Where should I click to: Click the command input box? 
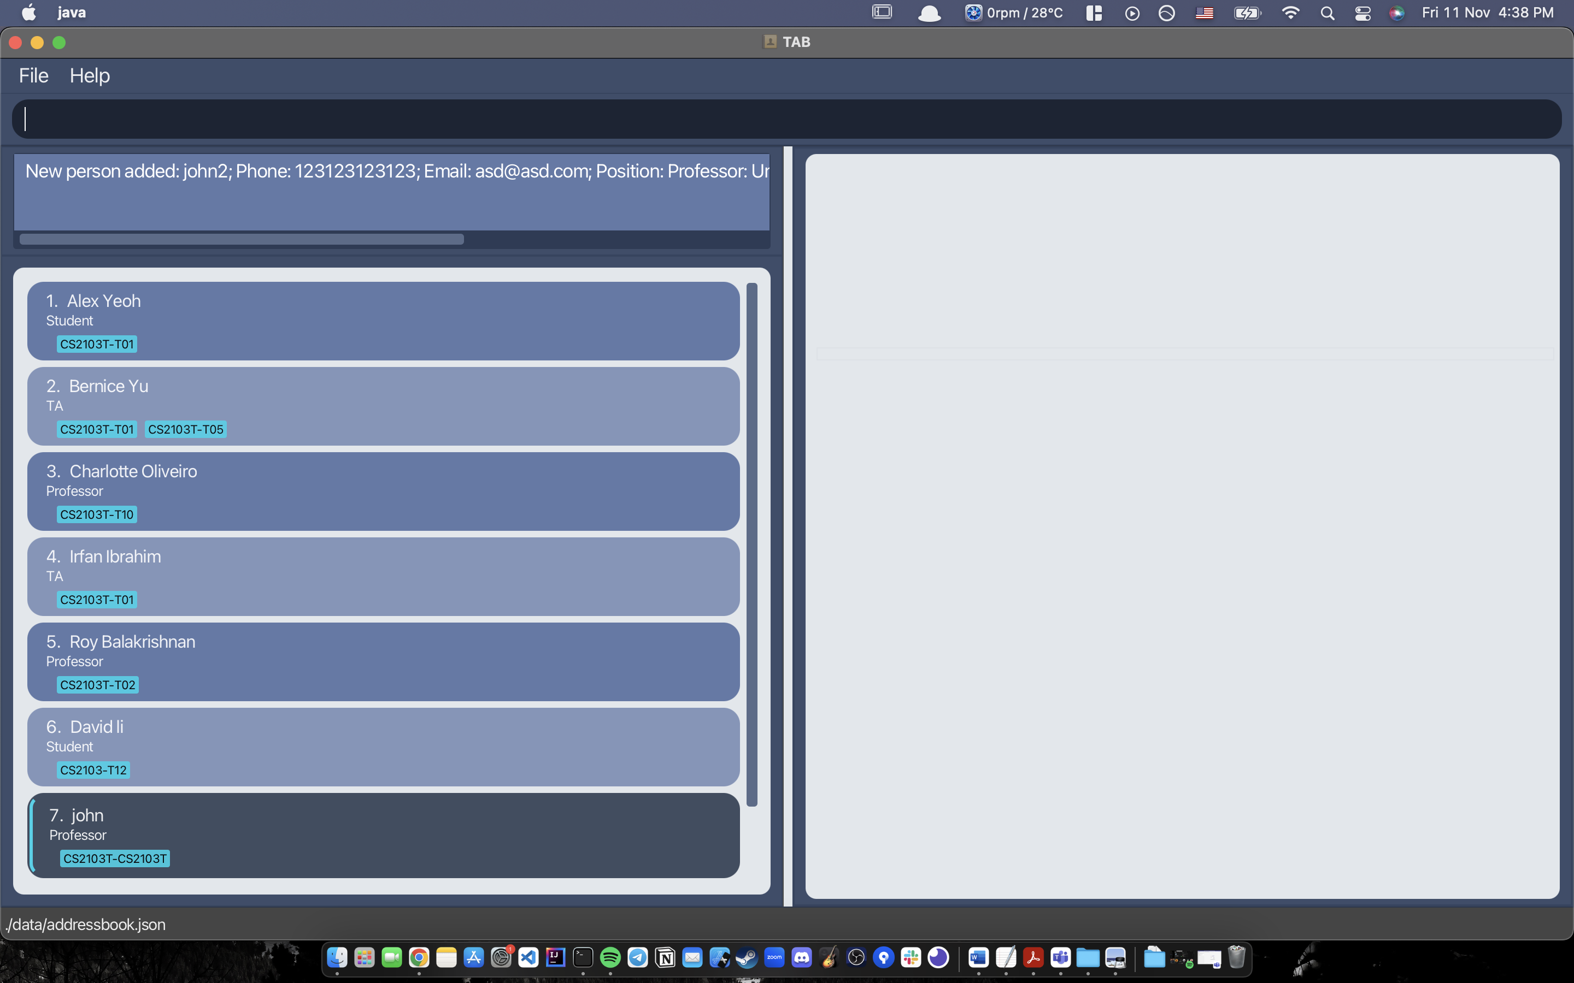point(786,119)
